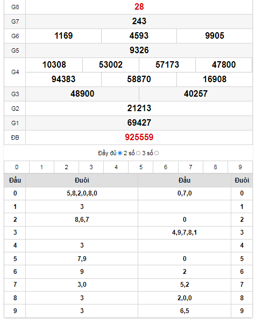255x319 pixels.
Task: Click digit 8 in the number filter row
Action: pos(215,167)
